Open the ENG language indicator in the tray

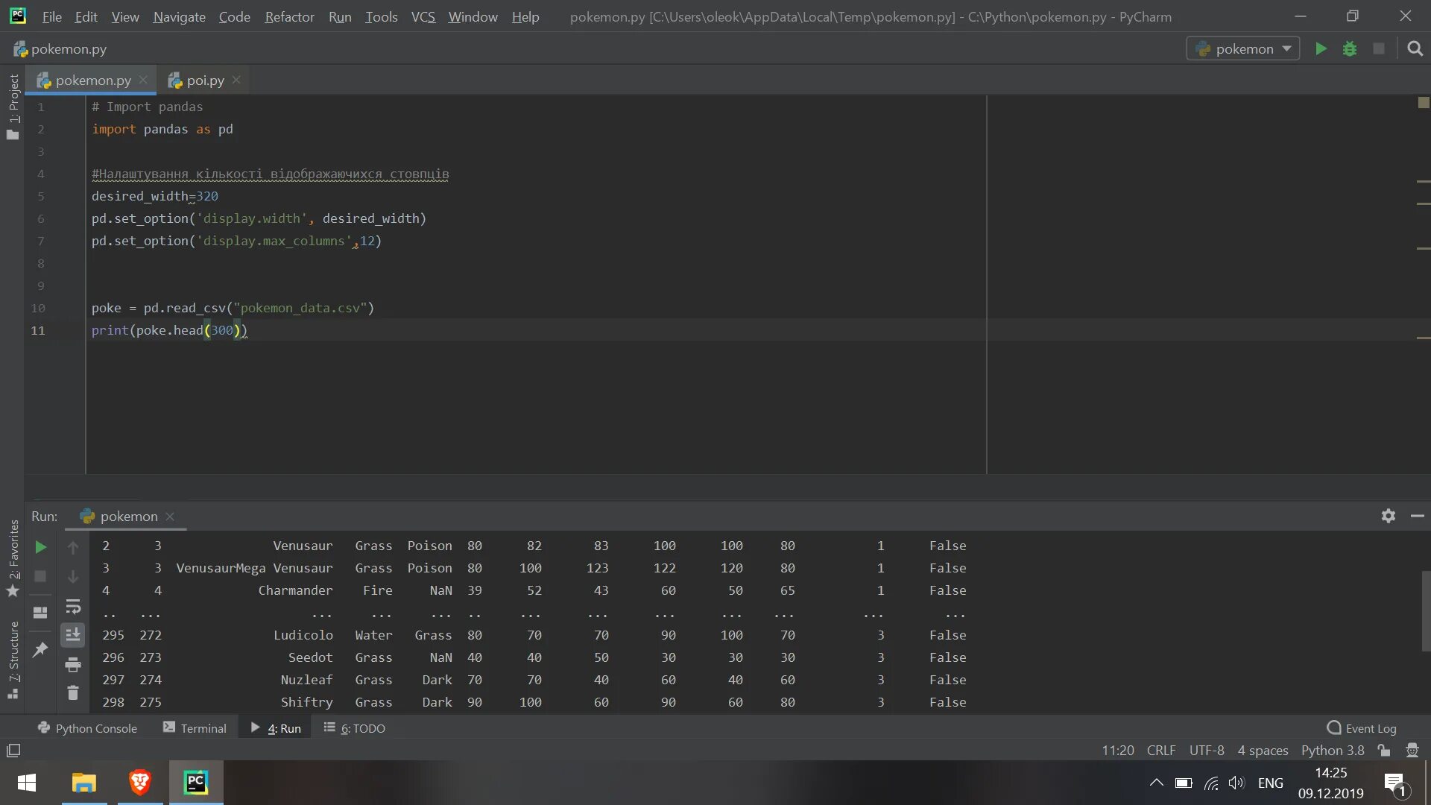(x=1270, y=783)
